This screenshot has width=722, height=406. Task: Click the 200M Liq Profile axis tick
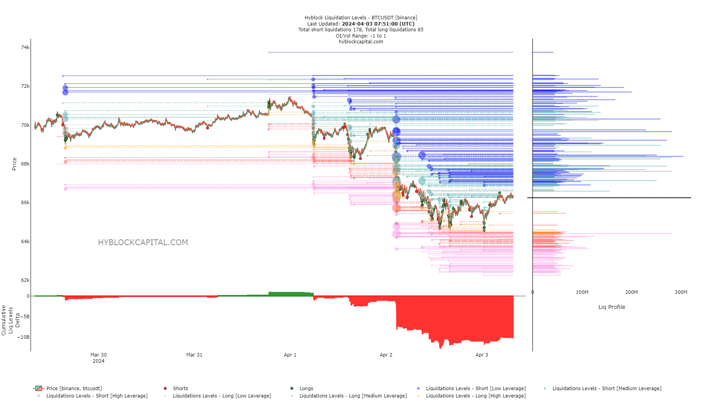tap(631, 292)
